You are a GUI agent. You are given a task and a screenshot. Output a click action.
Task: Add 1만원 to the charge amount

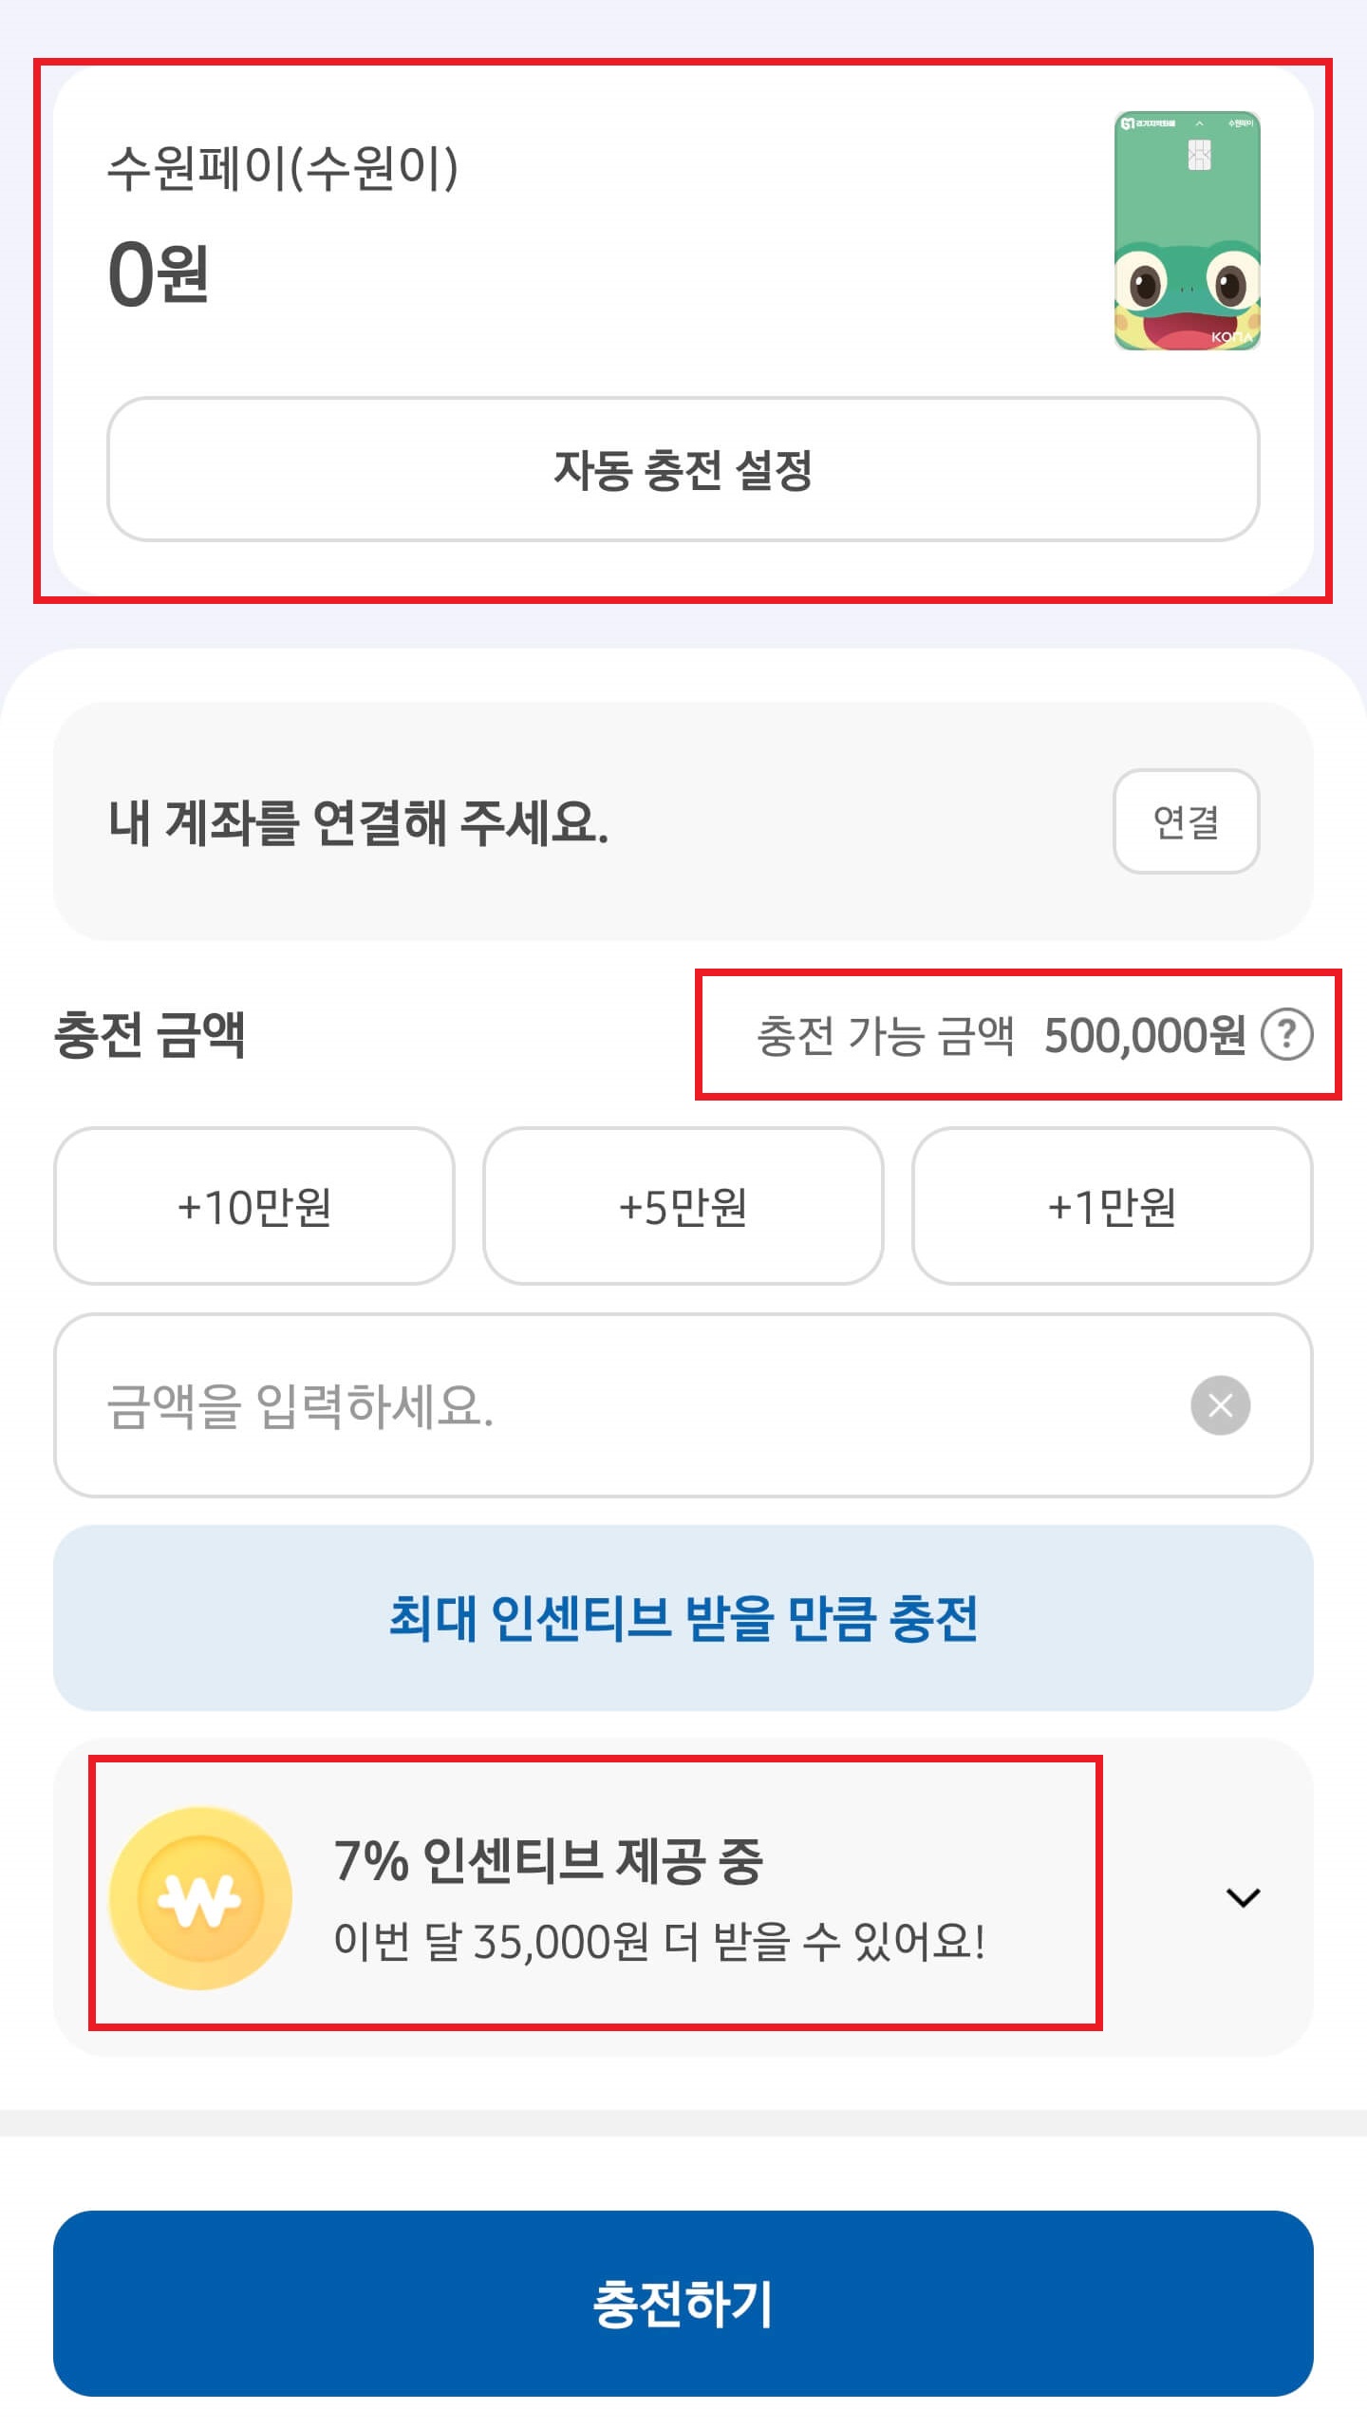pos(1111,1208)
